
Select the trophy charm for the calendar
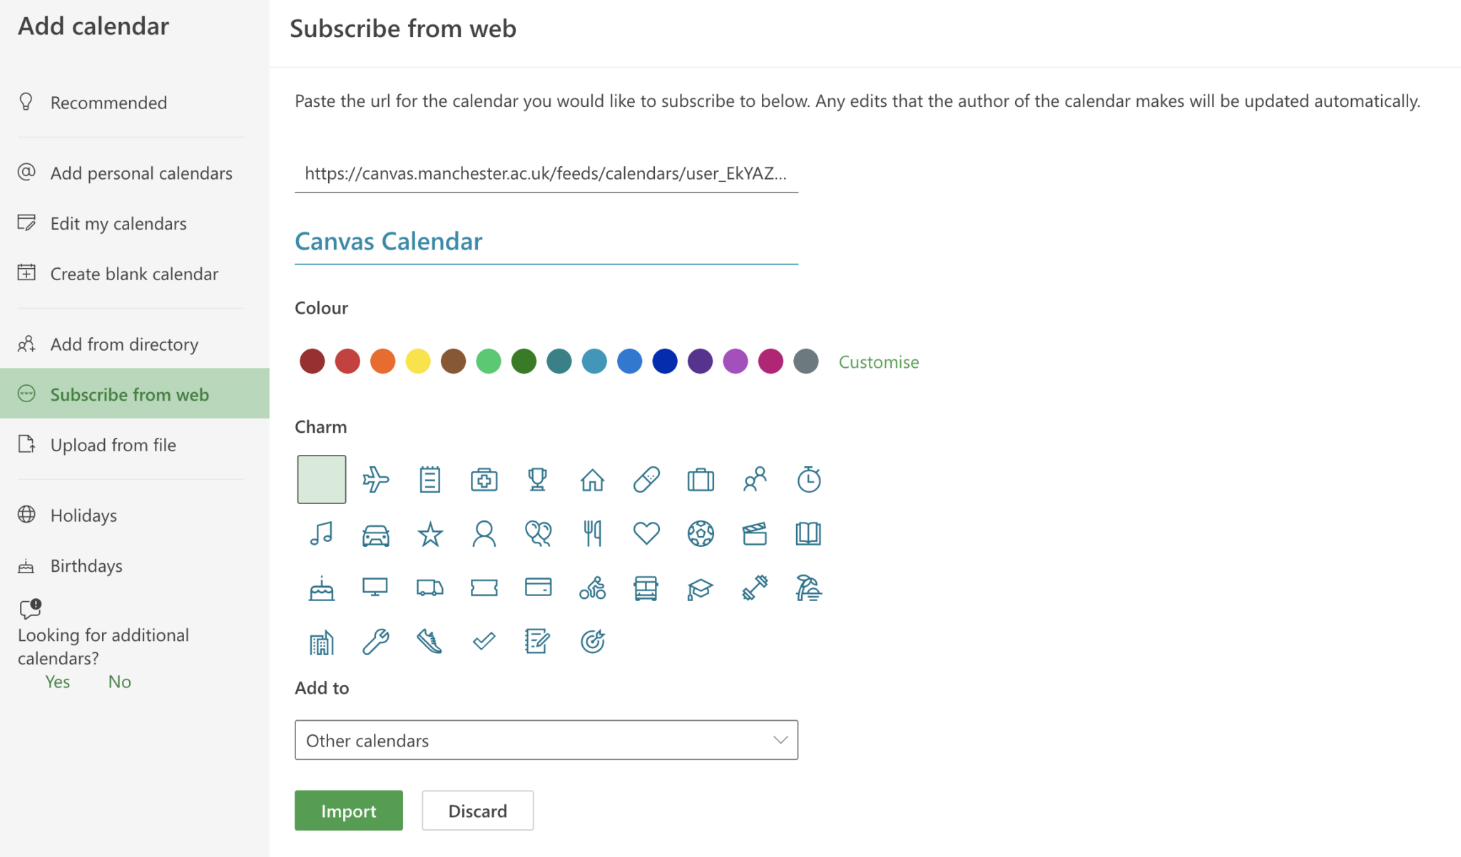tap(538, 479)
